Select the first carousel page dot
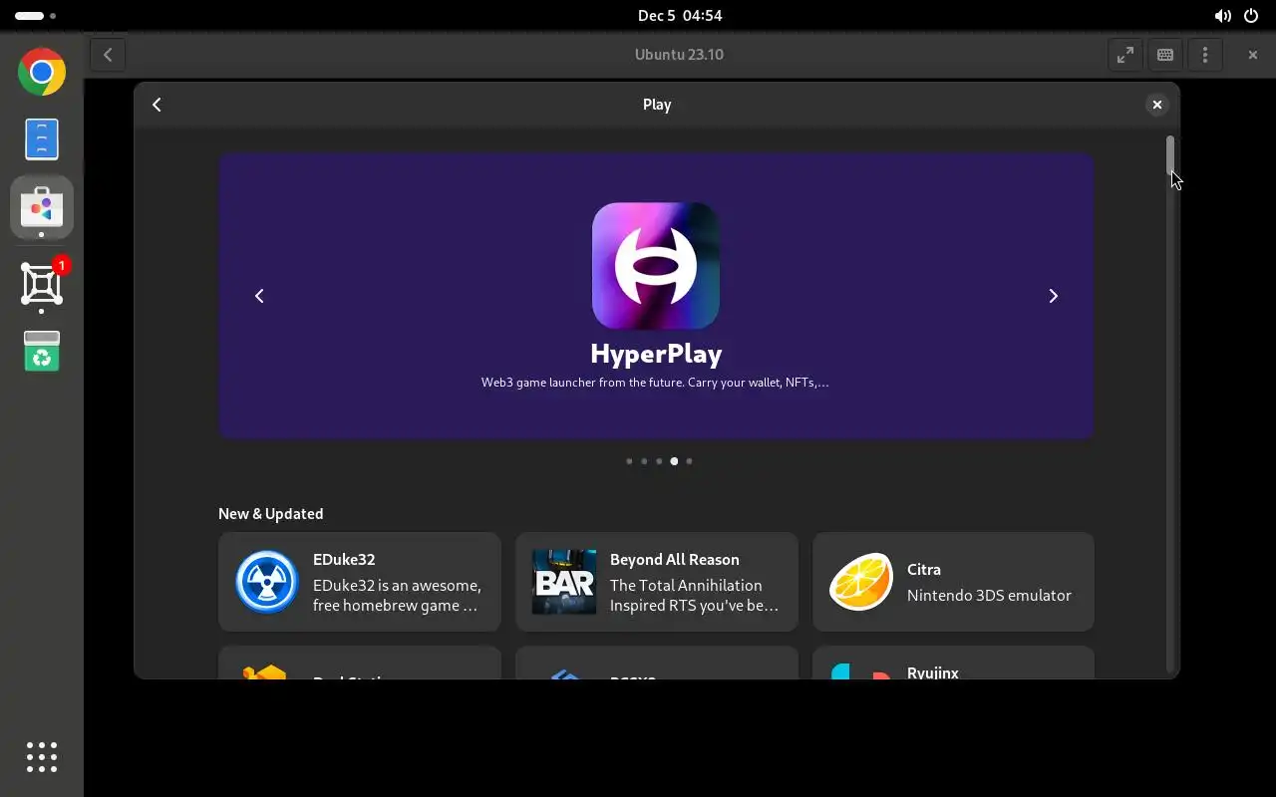 click(629, 461)
